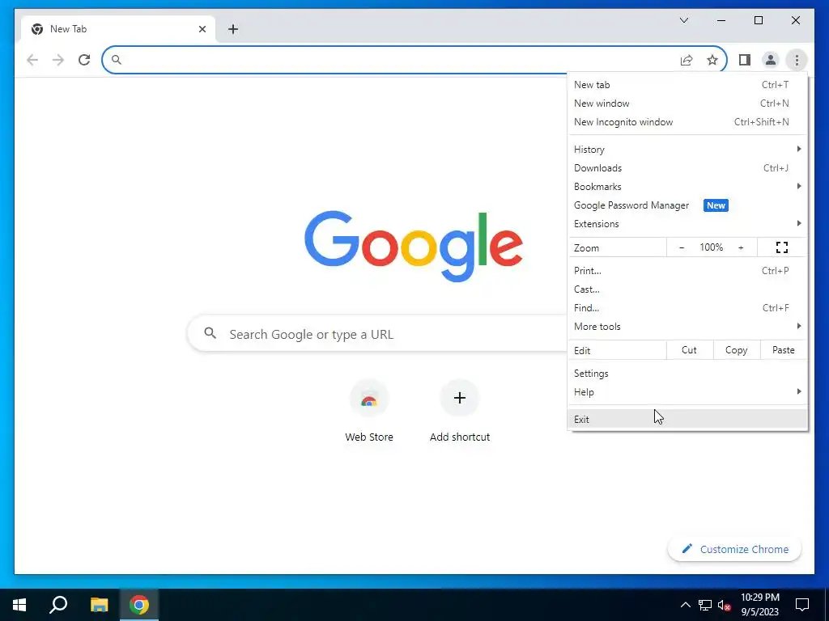829x621 pixels.
Task: Click the taskbar clock and date
Action: point(759,605)
